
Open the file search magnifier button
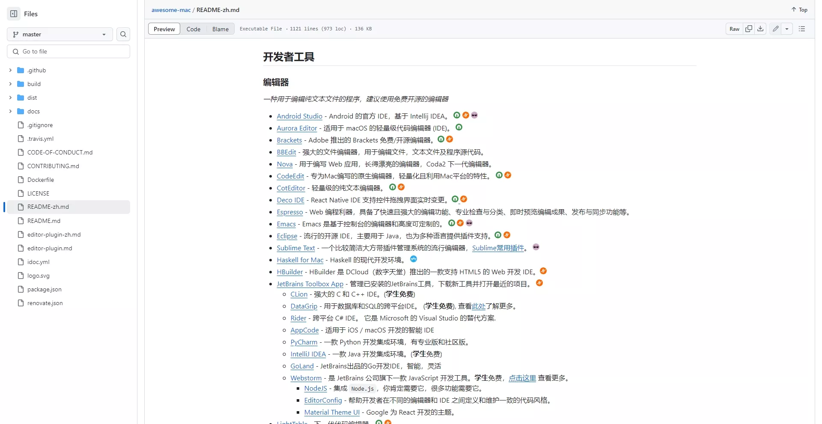pyautogui.click(x=123, y=34)
